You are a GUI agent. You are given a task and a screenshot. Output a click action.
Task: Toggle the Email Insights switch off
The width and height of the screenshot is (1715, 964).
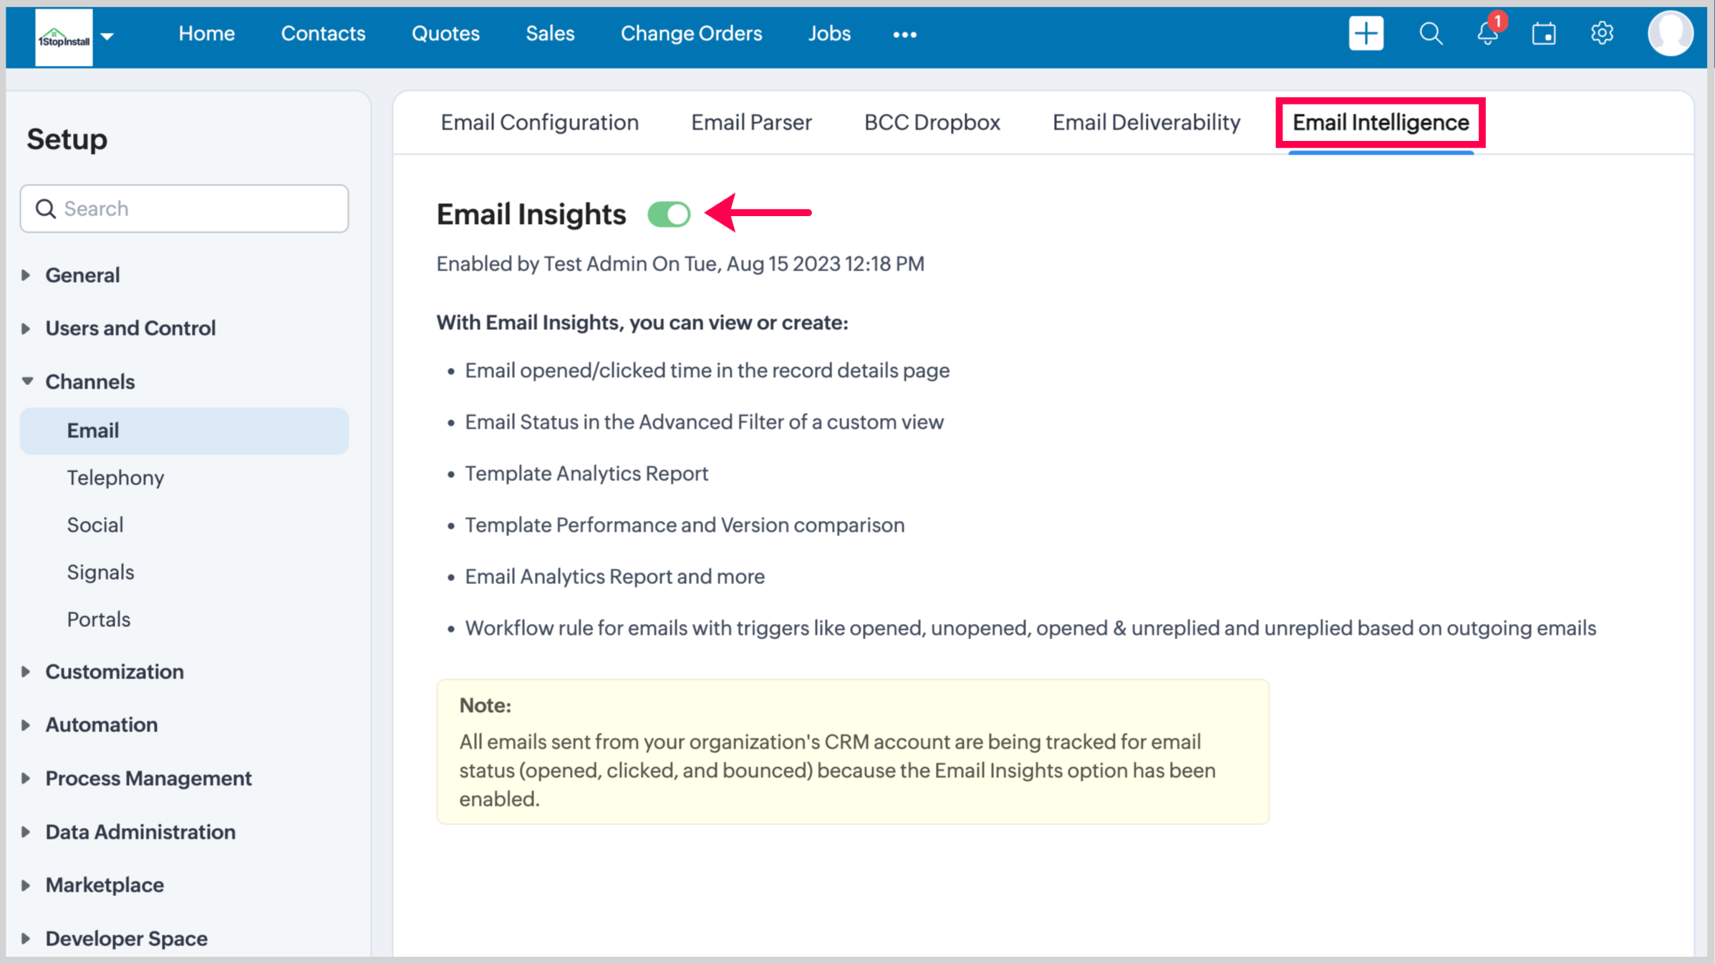[x=669, y=214]
